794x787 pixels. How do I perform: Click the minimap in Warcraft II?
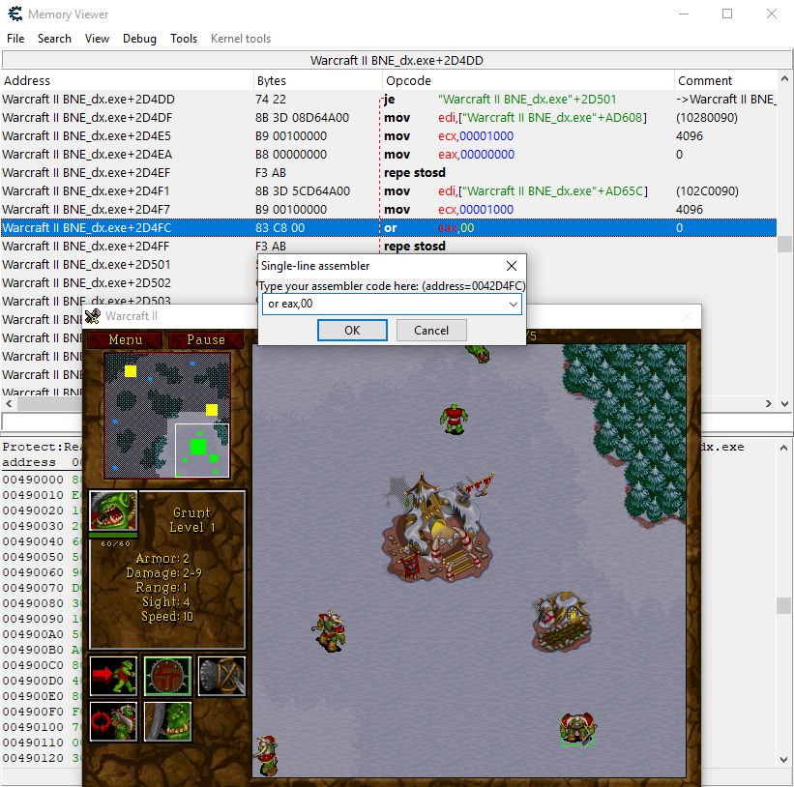coord(167,415)
